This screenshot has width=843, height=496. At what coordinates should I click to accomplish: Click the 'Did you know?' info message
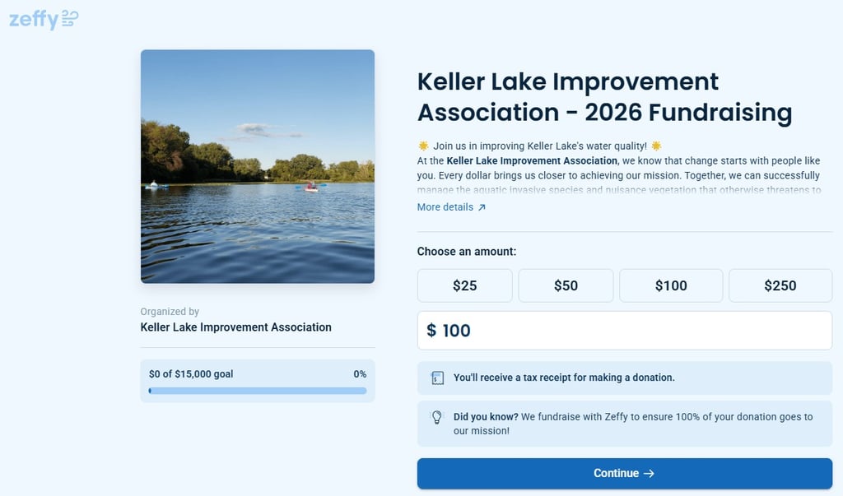pos(632,424)
